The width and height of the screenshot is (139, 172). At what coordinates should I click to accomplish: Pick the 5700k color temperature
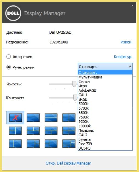[x=105, y=108]
